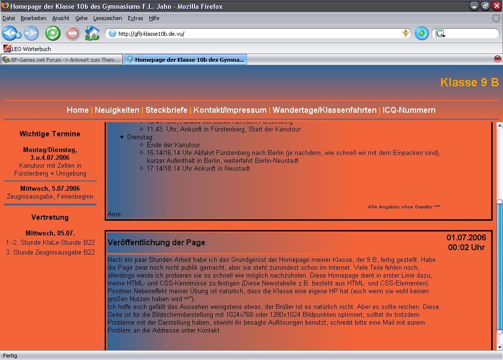The image size is (503, 360).
Task: Click the 'Montag/Dienstag, 3.u.4.07.2006' date
Action: pyautogui.click(x=50, y=154)
